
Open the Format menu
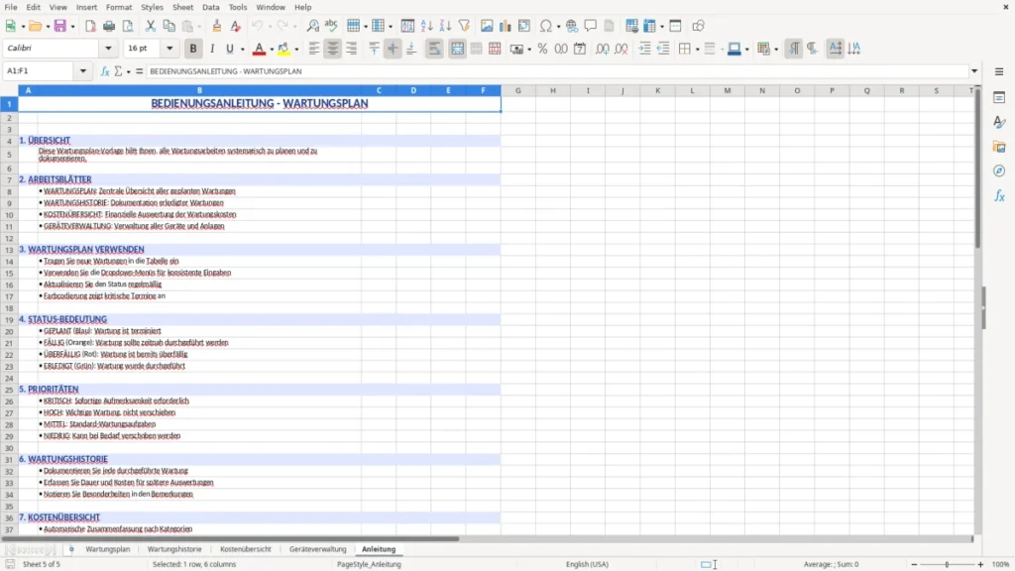(x=119, y=7)
